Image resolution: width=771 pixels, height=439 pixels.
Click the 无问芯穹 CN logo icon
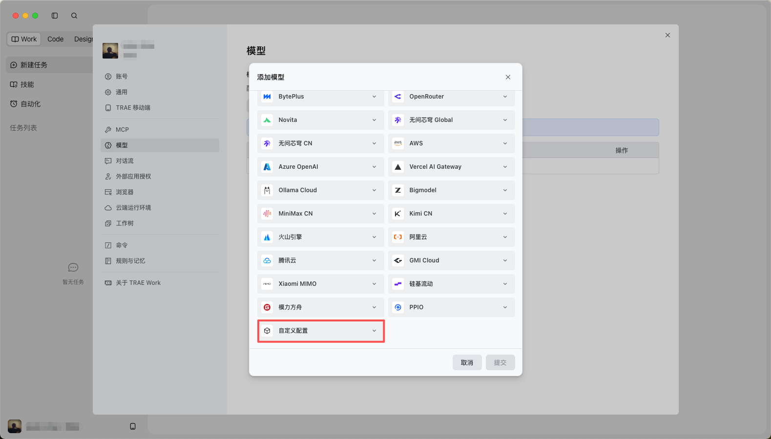point(267,143)
